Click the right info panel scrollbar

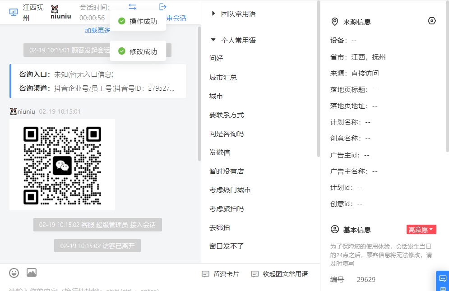[447, 76]
